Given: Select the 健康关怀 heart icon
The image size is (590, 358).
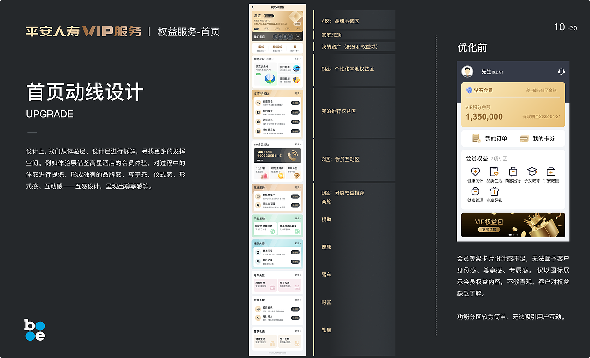Looking at the screenshot, I should [475, 172].
